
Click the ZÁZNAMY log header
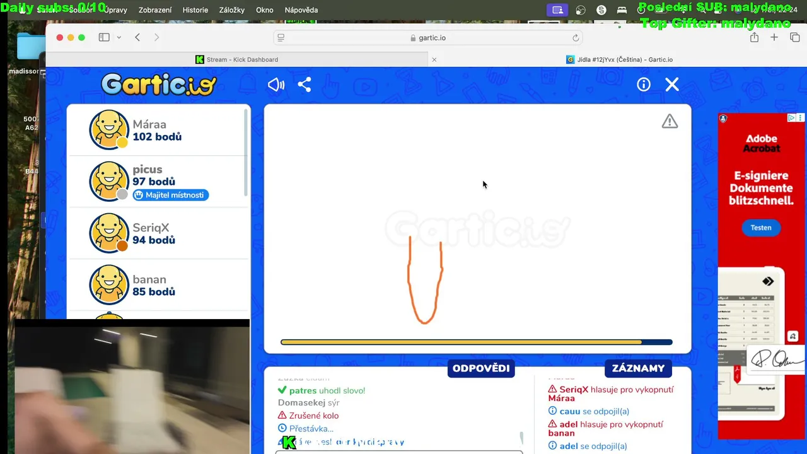638,368
